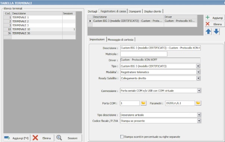Click the Porta COM input field
The height and width of the screenshot is (142, 225).
[130, 103]
